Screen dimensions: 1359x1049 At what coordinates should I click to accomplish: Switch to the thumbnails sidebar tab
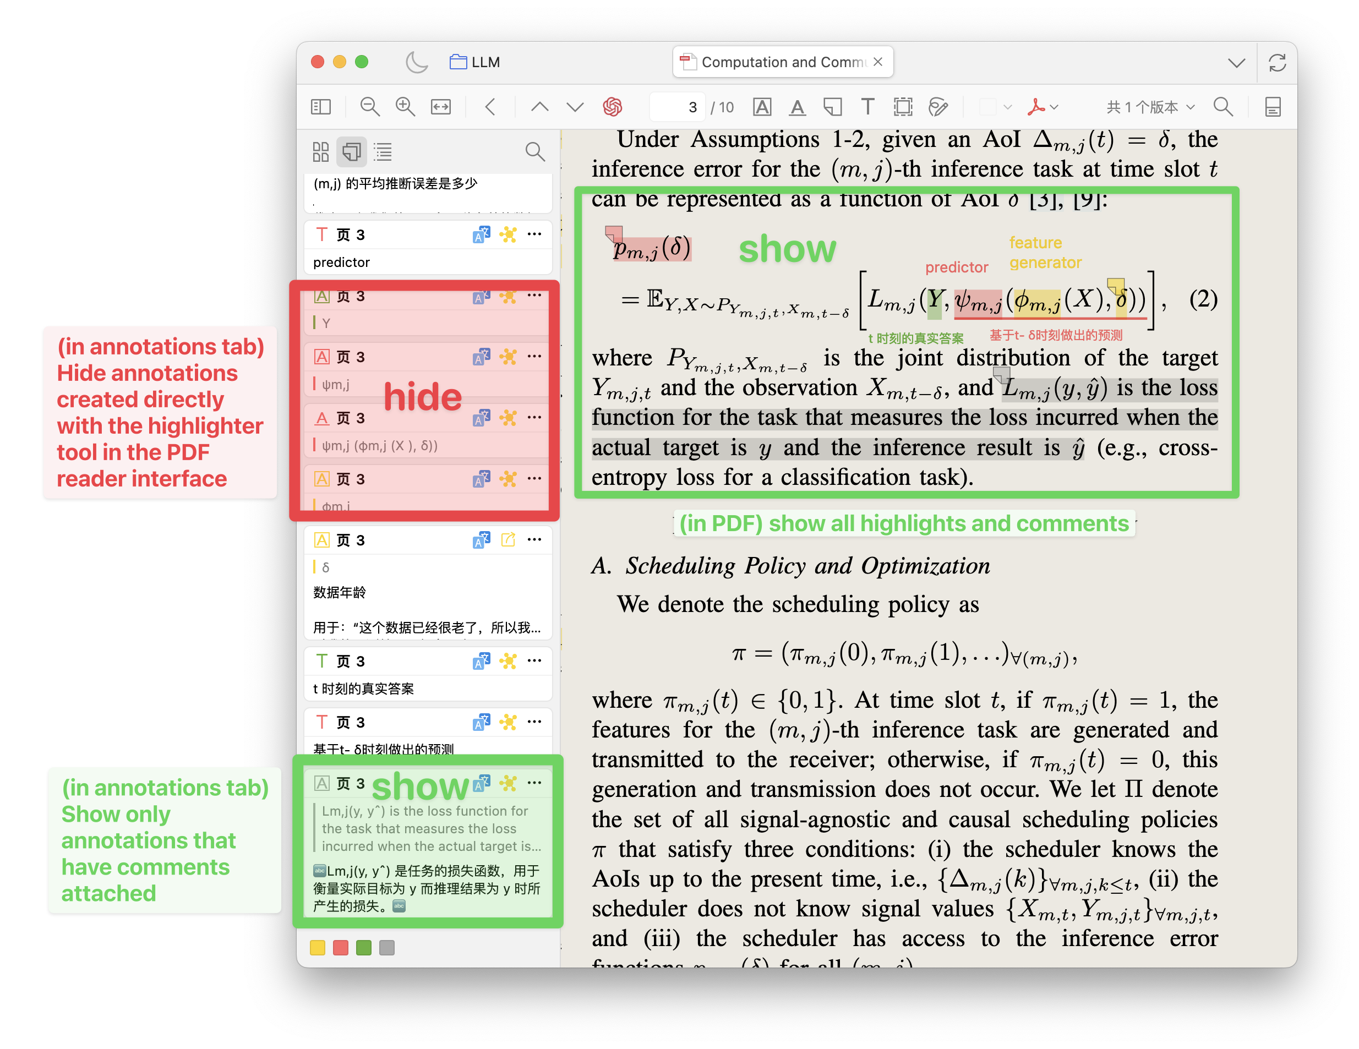point(320,152)
